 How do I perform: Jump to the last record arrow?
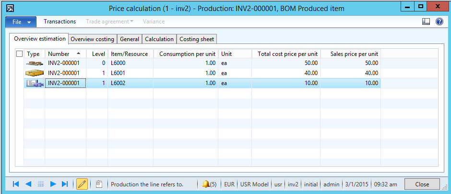pos(65,184)
